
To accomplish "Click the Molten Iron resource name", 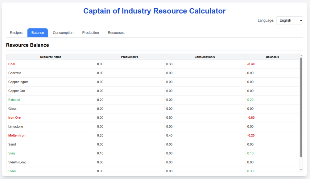I will pyautogui.click(x=17, y=136).
